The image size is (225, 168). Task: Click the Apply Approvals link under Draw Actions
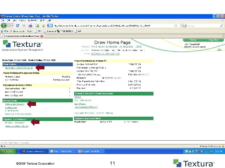[x=19, y=68]
